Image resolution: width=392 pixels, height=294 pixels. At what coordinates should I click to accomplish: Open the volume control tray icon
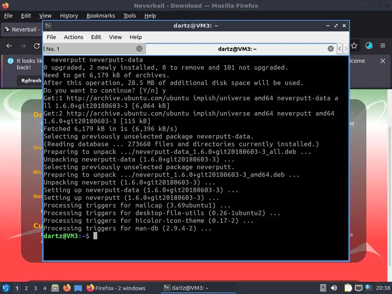(x=334, y=288)
